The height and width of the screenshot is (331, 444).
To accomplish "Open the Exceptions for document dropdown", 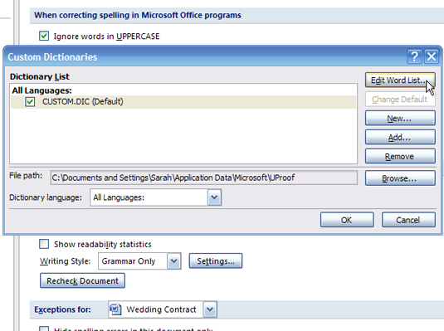I will click(210, 309).
